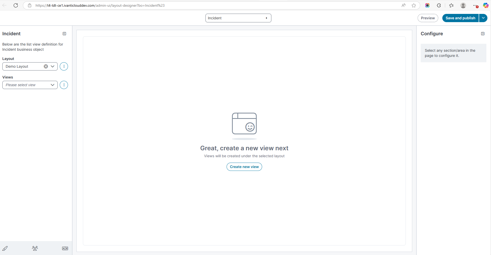Click the Views field label
The height and width of the screenshot is (255, 491).
click(8, 77)
